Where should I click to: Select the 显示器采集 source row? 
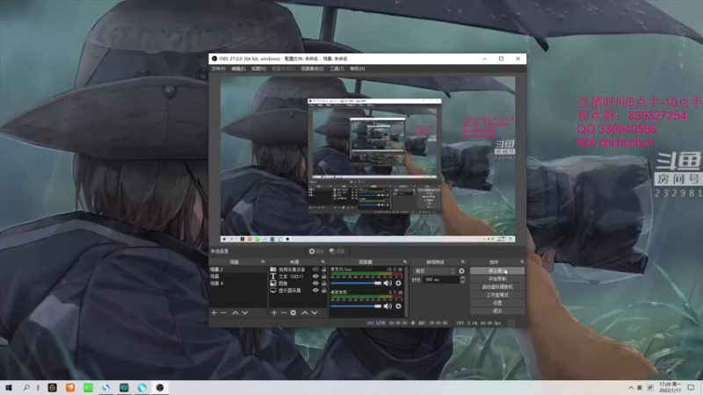(x=298, y=291)
